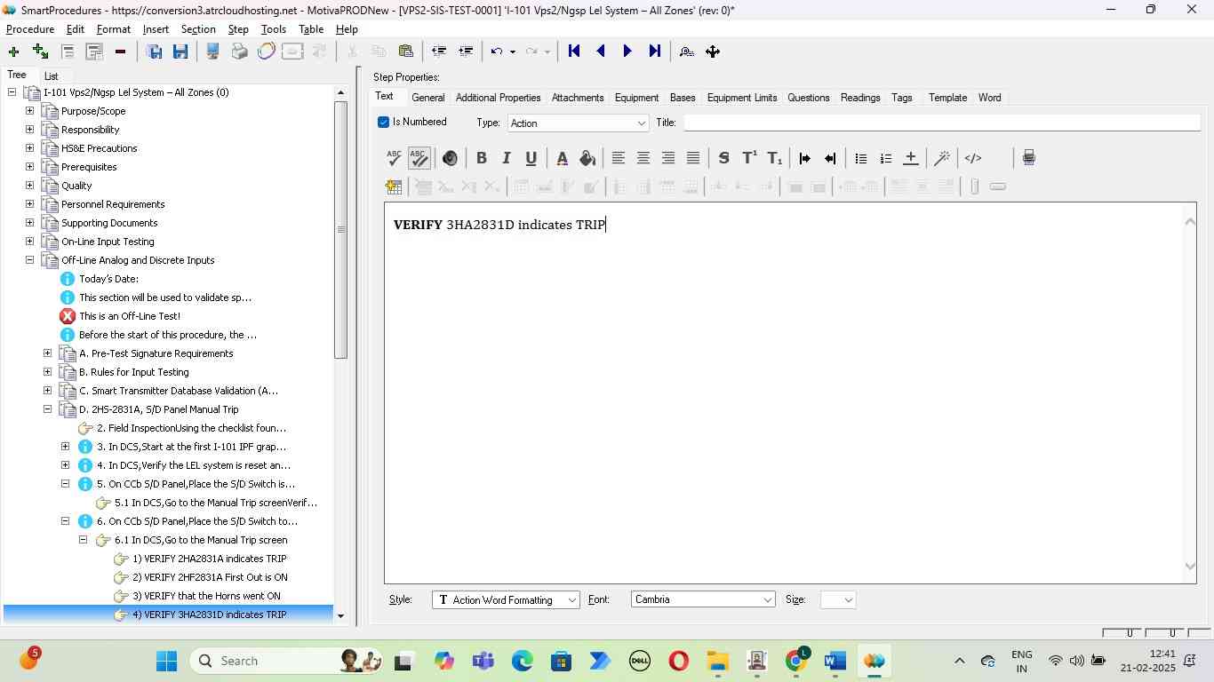Go to next step with blue right arrow
This screenshot has width=1214, height=682.
[x=627, y=52]
